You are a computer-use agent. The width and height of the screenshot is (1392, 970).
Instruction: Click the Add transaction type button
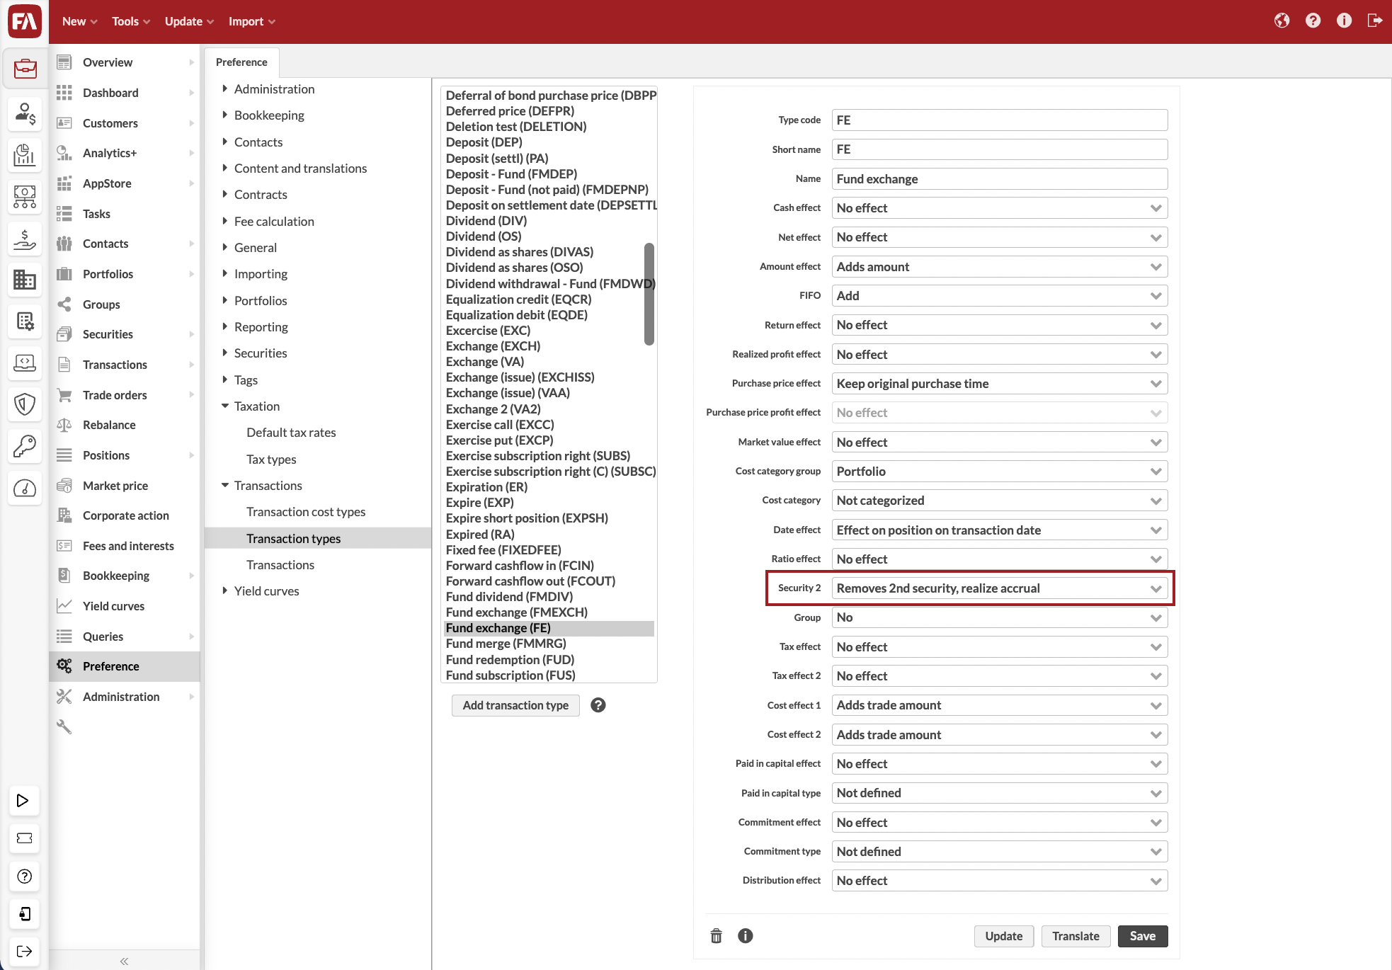pyautogui.click(x=515, y=704)
